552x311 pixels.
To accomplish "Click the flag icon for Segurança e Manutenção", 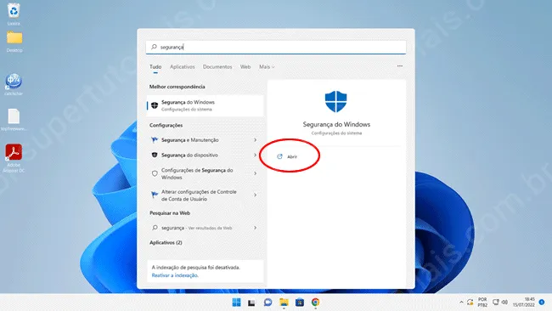I will [155, 140].
